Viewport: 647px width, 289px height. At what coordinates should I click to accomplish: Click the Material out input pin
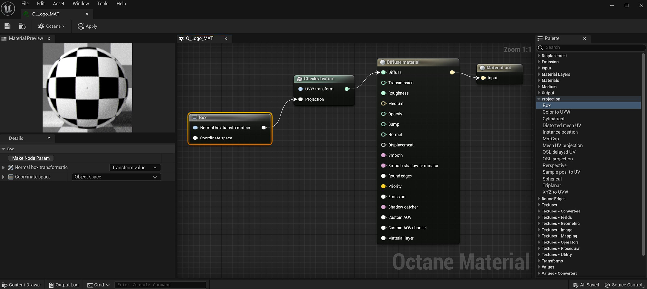coord(483,78)
